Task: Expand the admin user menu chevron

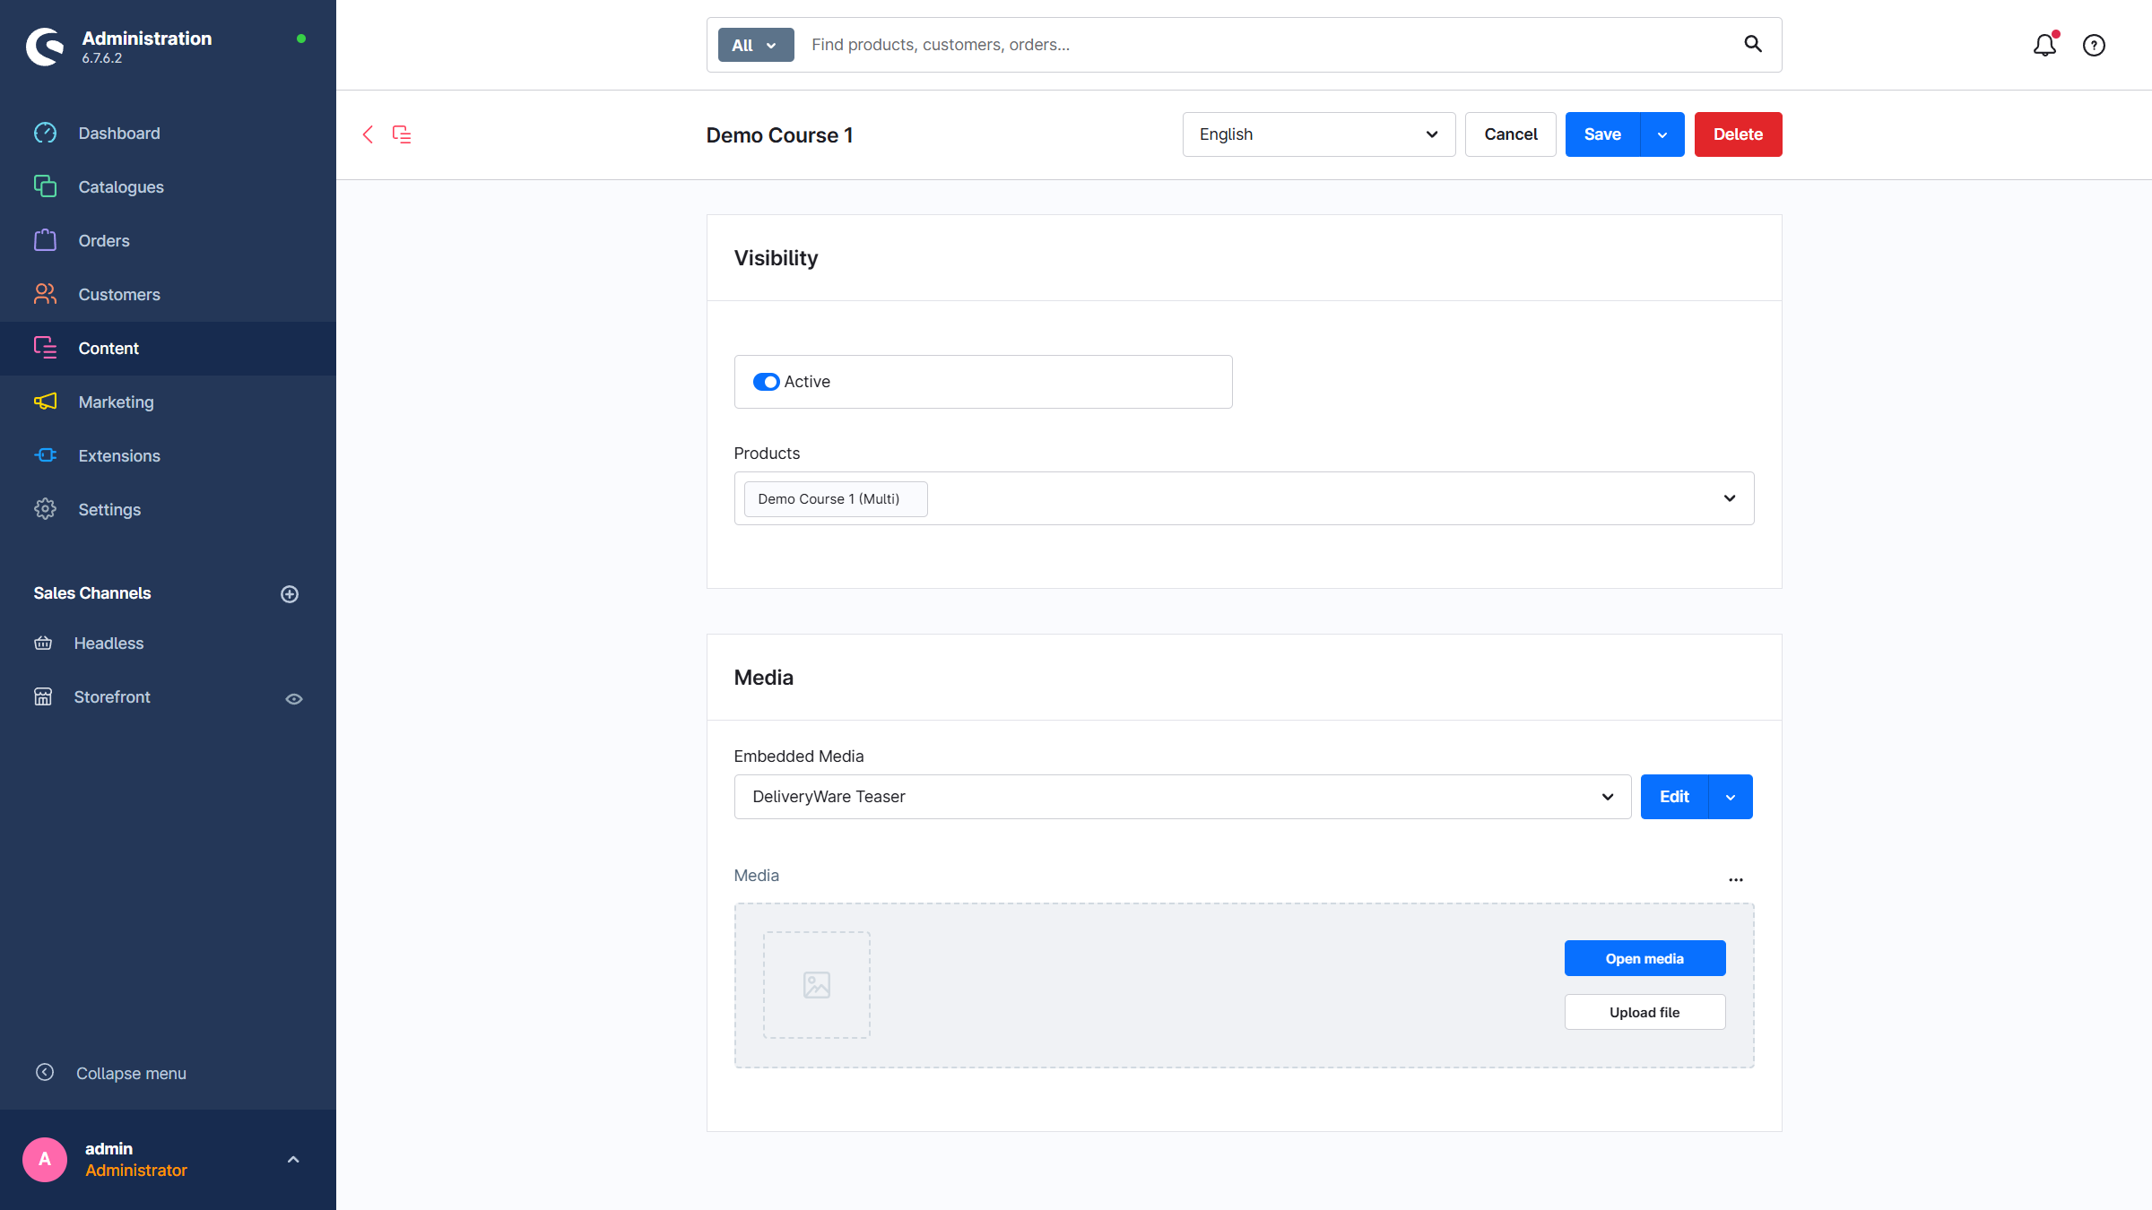Action: pyautogui.click(x=292, y=1159)
